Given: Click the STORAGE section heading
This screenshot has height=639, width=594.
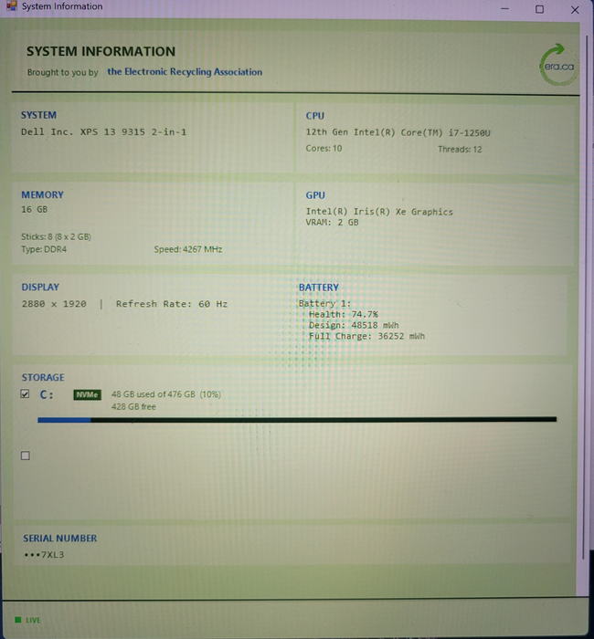Looking at the screenshot, I should [x=43, y=377].
